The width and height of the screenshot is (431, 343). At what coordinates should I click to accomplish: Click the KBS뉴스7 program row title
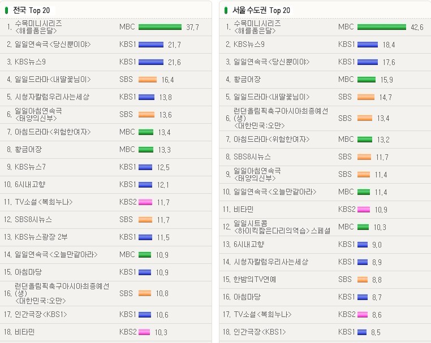click(30, 167)
